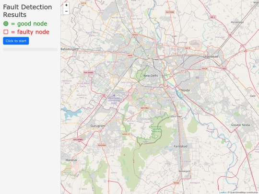Start detection with Click to start button
Screen dimensions: 259x194
(x=16, y=41)
